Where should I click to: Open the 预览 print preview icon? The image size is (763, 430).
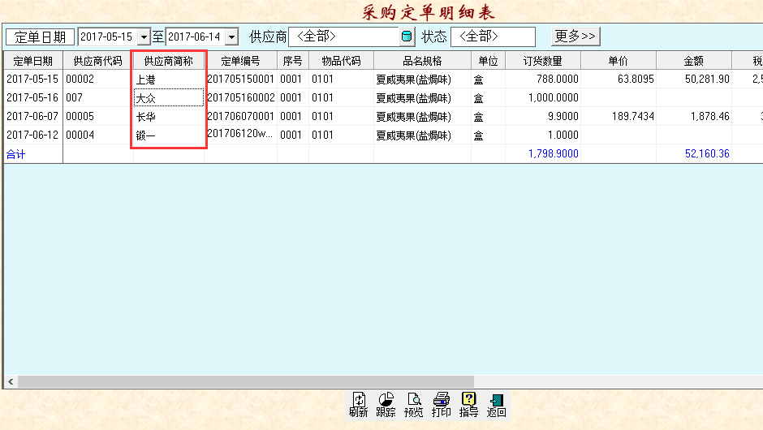tap(414, 405)
